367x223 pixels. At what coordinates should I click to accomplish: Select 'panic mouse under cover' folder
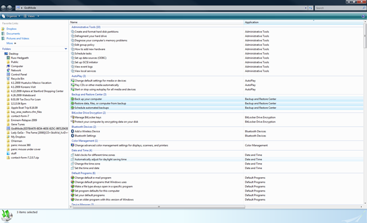(26, 149)
